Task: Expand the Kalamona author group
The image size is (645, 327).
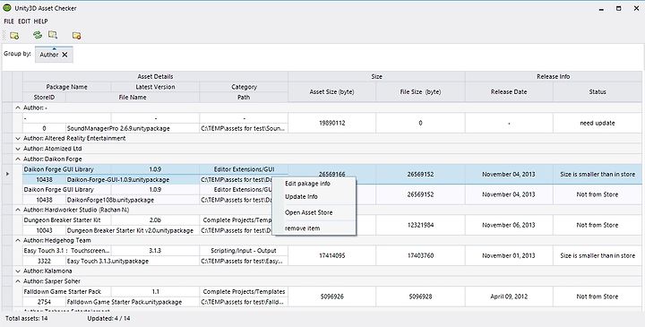Action: 18,271
